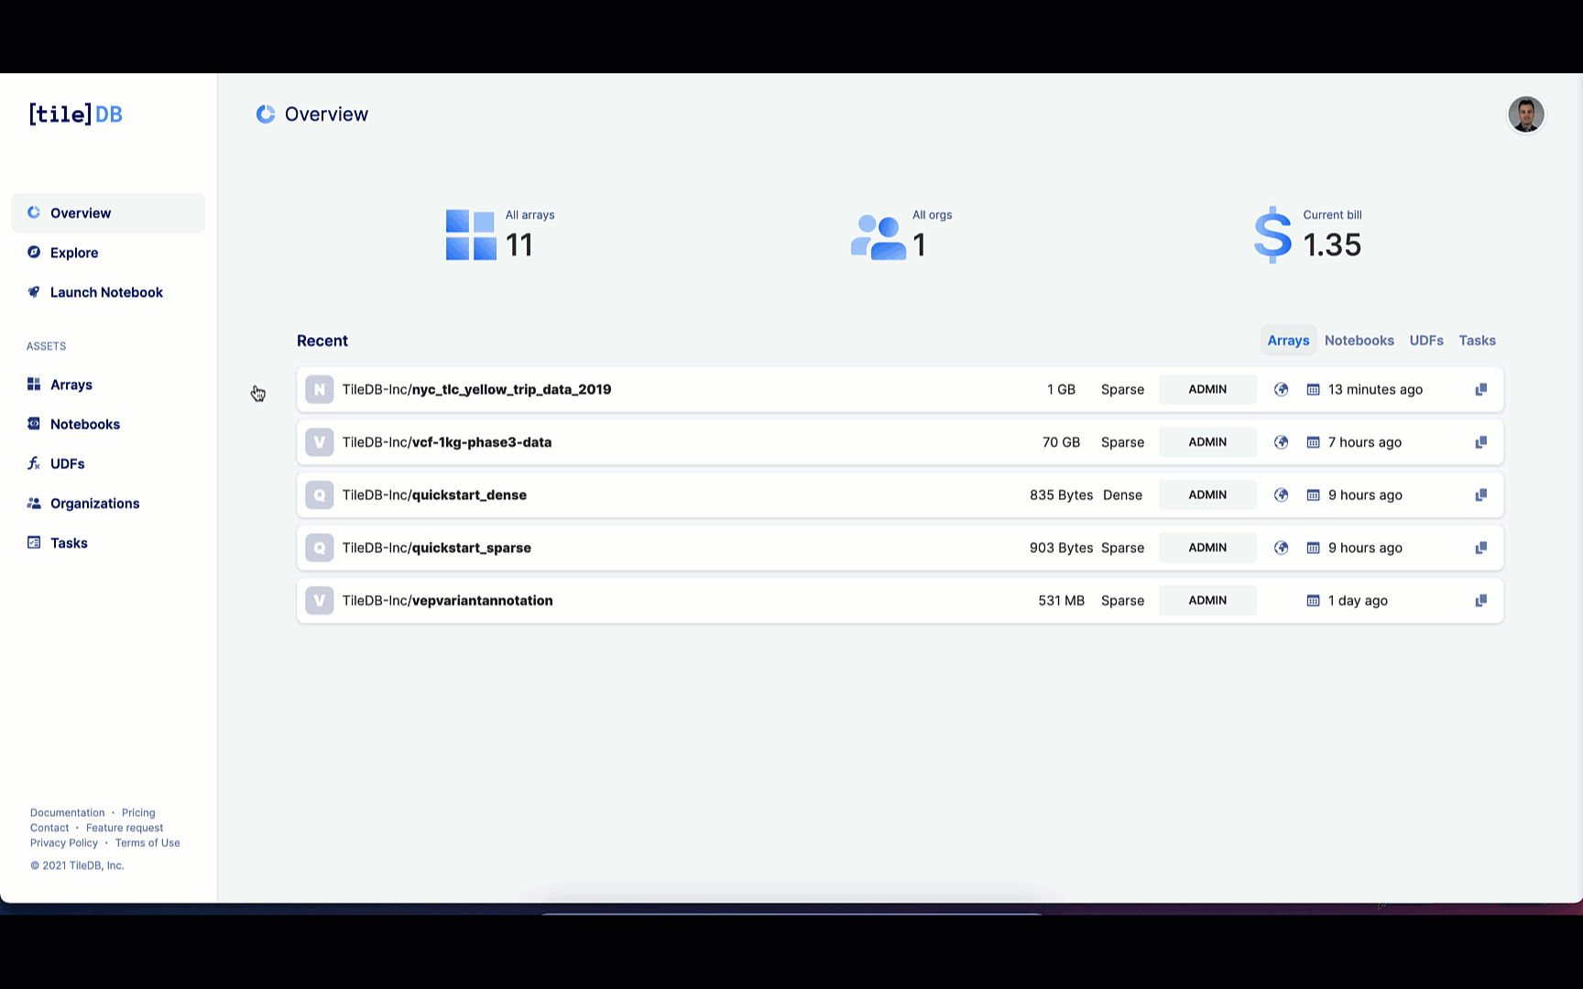
Task: Open the Terms of Use link
Action: (147, 842)
